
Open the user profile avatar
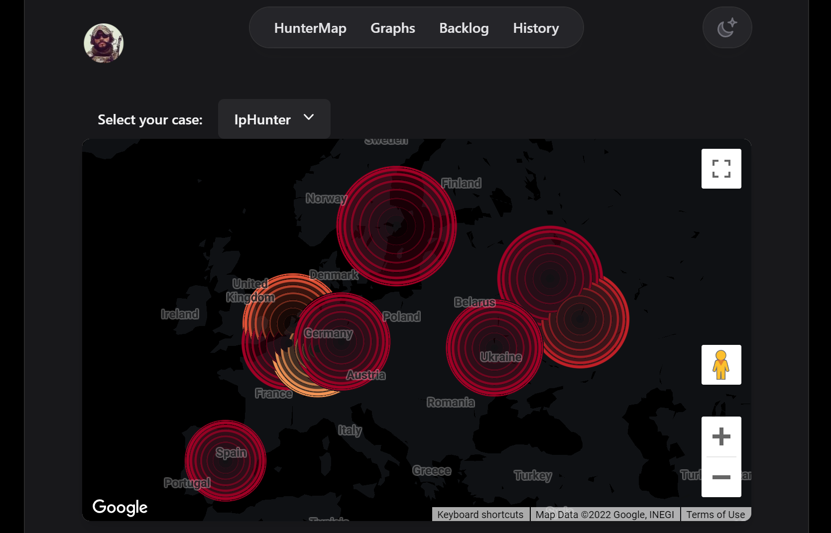point(104,43)
